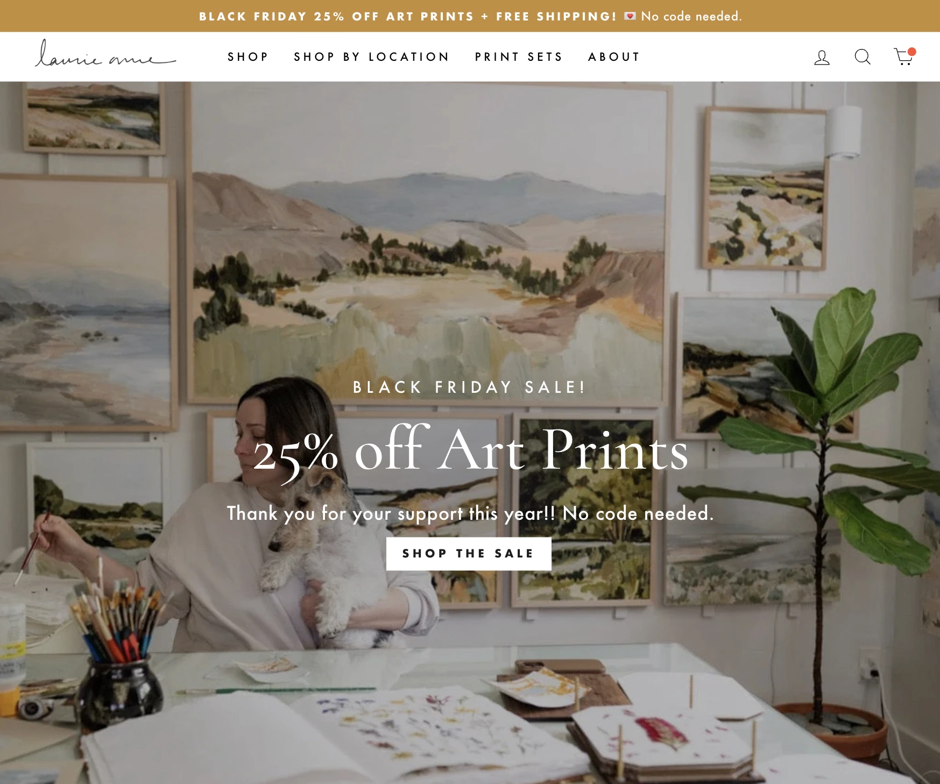Select the Print Sets nav item

[519, 57]
